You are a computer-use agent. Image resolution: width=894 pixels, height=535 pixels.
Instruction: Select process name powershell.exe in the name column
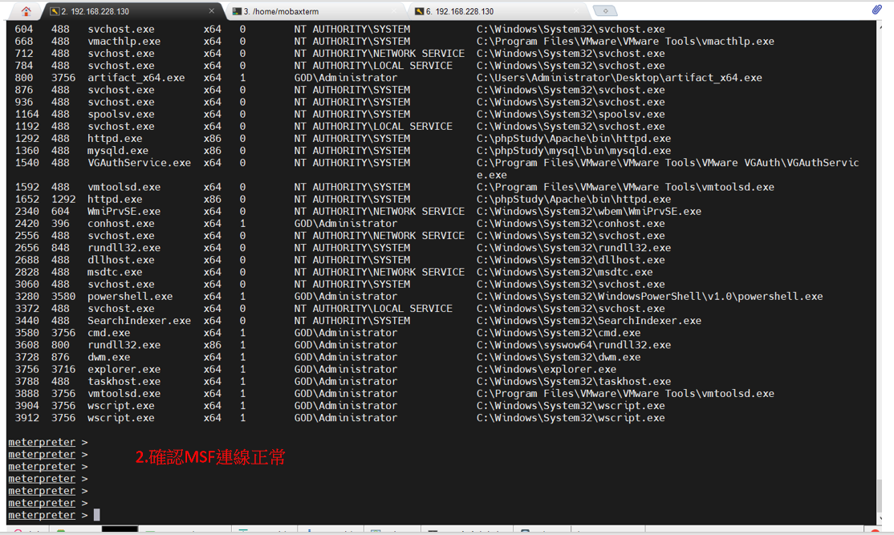coord(130,296)
